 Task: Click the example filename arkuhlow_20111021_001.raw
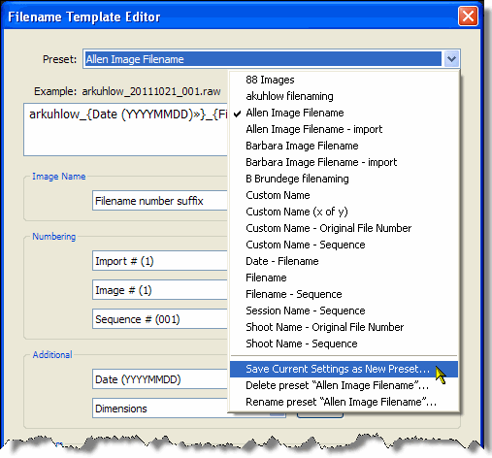click(151, 91)
